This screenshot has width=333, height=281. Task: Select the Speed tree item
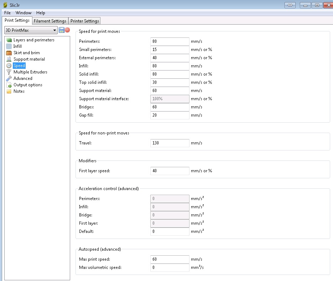point(19,66)
